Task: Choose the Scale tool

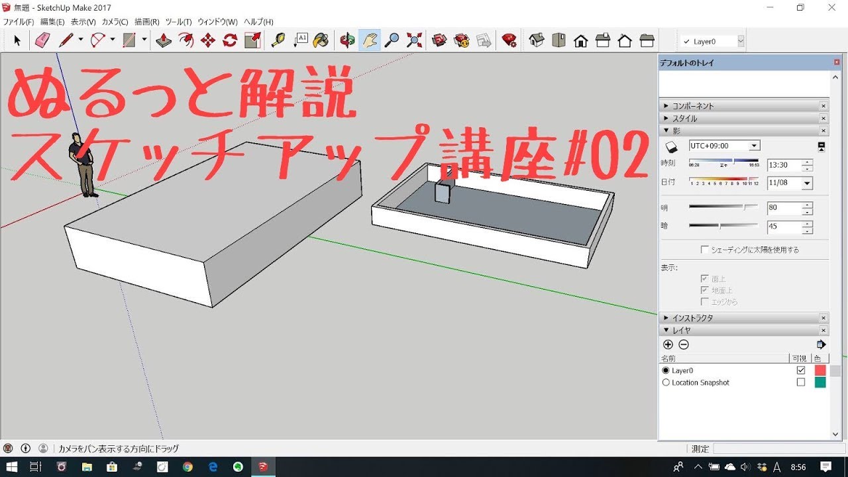Action: click(x=252, y=40)
